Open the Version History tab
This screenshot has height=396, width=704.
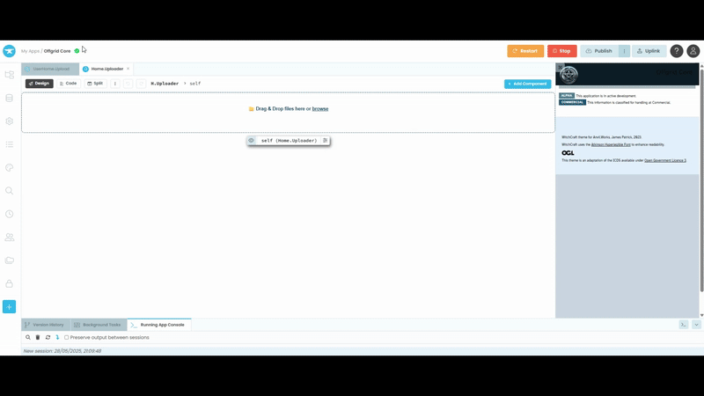point(46,325)
